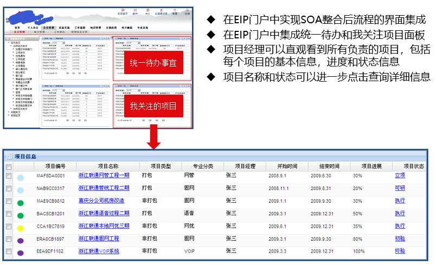The width and height of the screenshot is (436, 265).
Task: Click end date 2009.6.30
Action: coord(321,176)
